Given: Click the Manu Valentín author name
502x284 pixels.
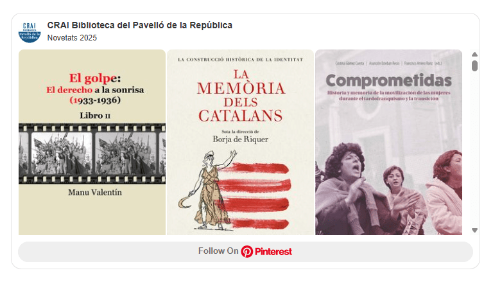Looking at the screenshot, I should click(95, 192).
